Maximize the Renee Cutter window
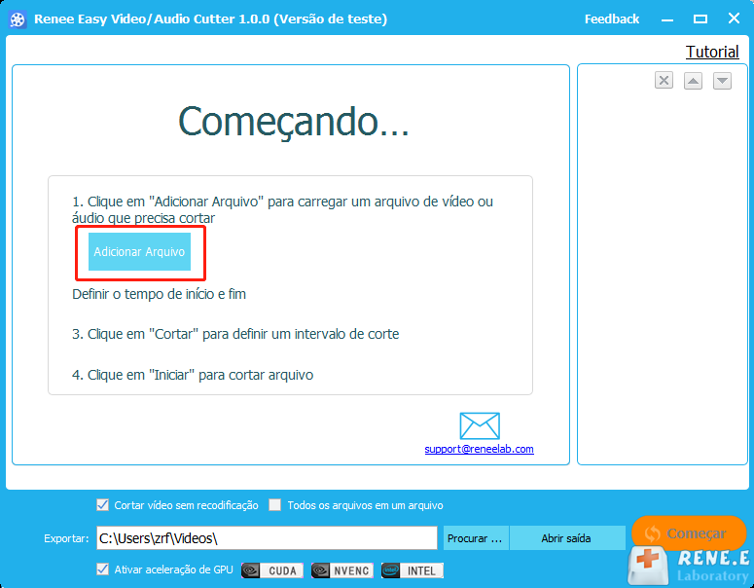 [700, 19]
